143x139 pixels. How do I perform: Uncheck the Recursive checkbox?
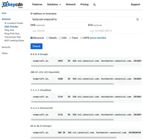(x=32, y=38)
